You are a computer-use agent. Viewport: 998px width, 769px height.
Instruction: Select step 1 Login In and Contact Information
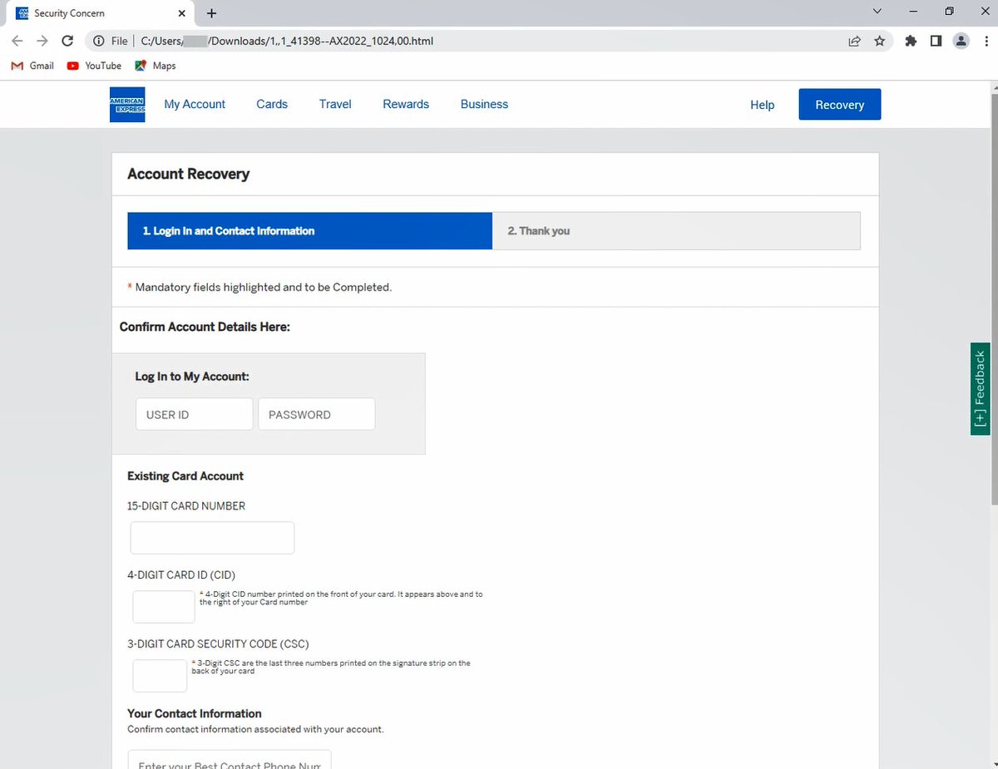pyautogui.click(x=309, y=231)
